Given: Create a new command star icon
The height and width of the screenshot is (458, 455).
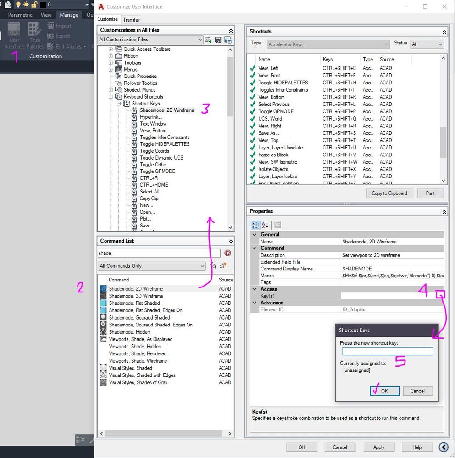Looking at the screenshot, I should pos(222,265).
